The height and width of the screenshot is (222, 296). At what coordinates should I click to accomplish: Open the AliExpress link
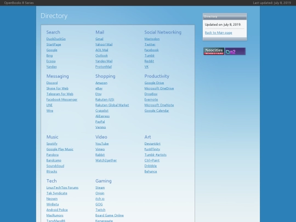(x=103, y=116)
